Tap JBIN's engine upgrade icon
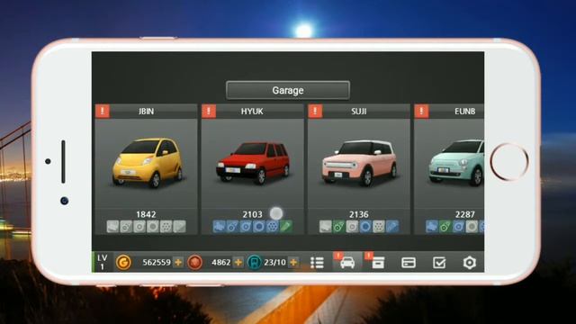The height and width of the screenshot is (324, 576). (x=112, y=227)
